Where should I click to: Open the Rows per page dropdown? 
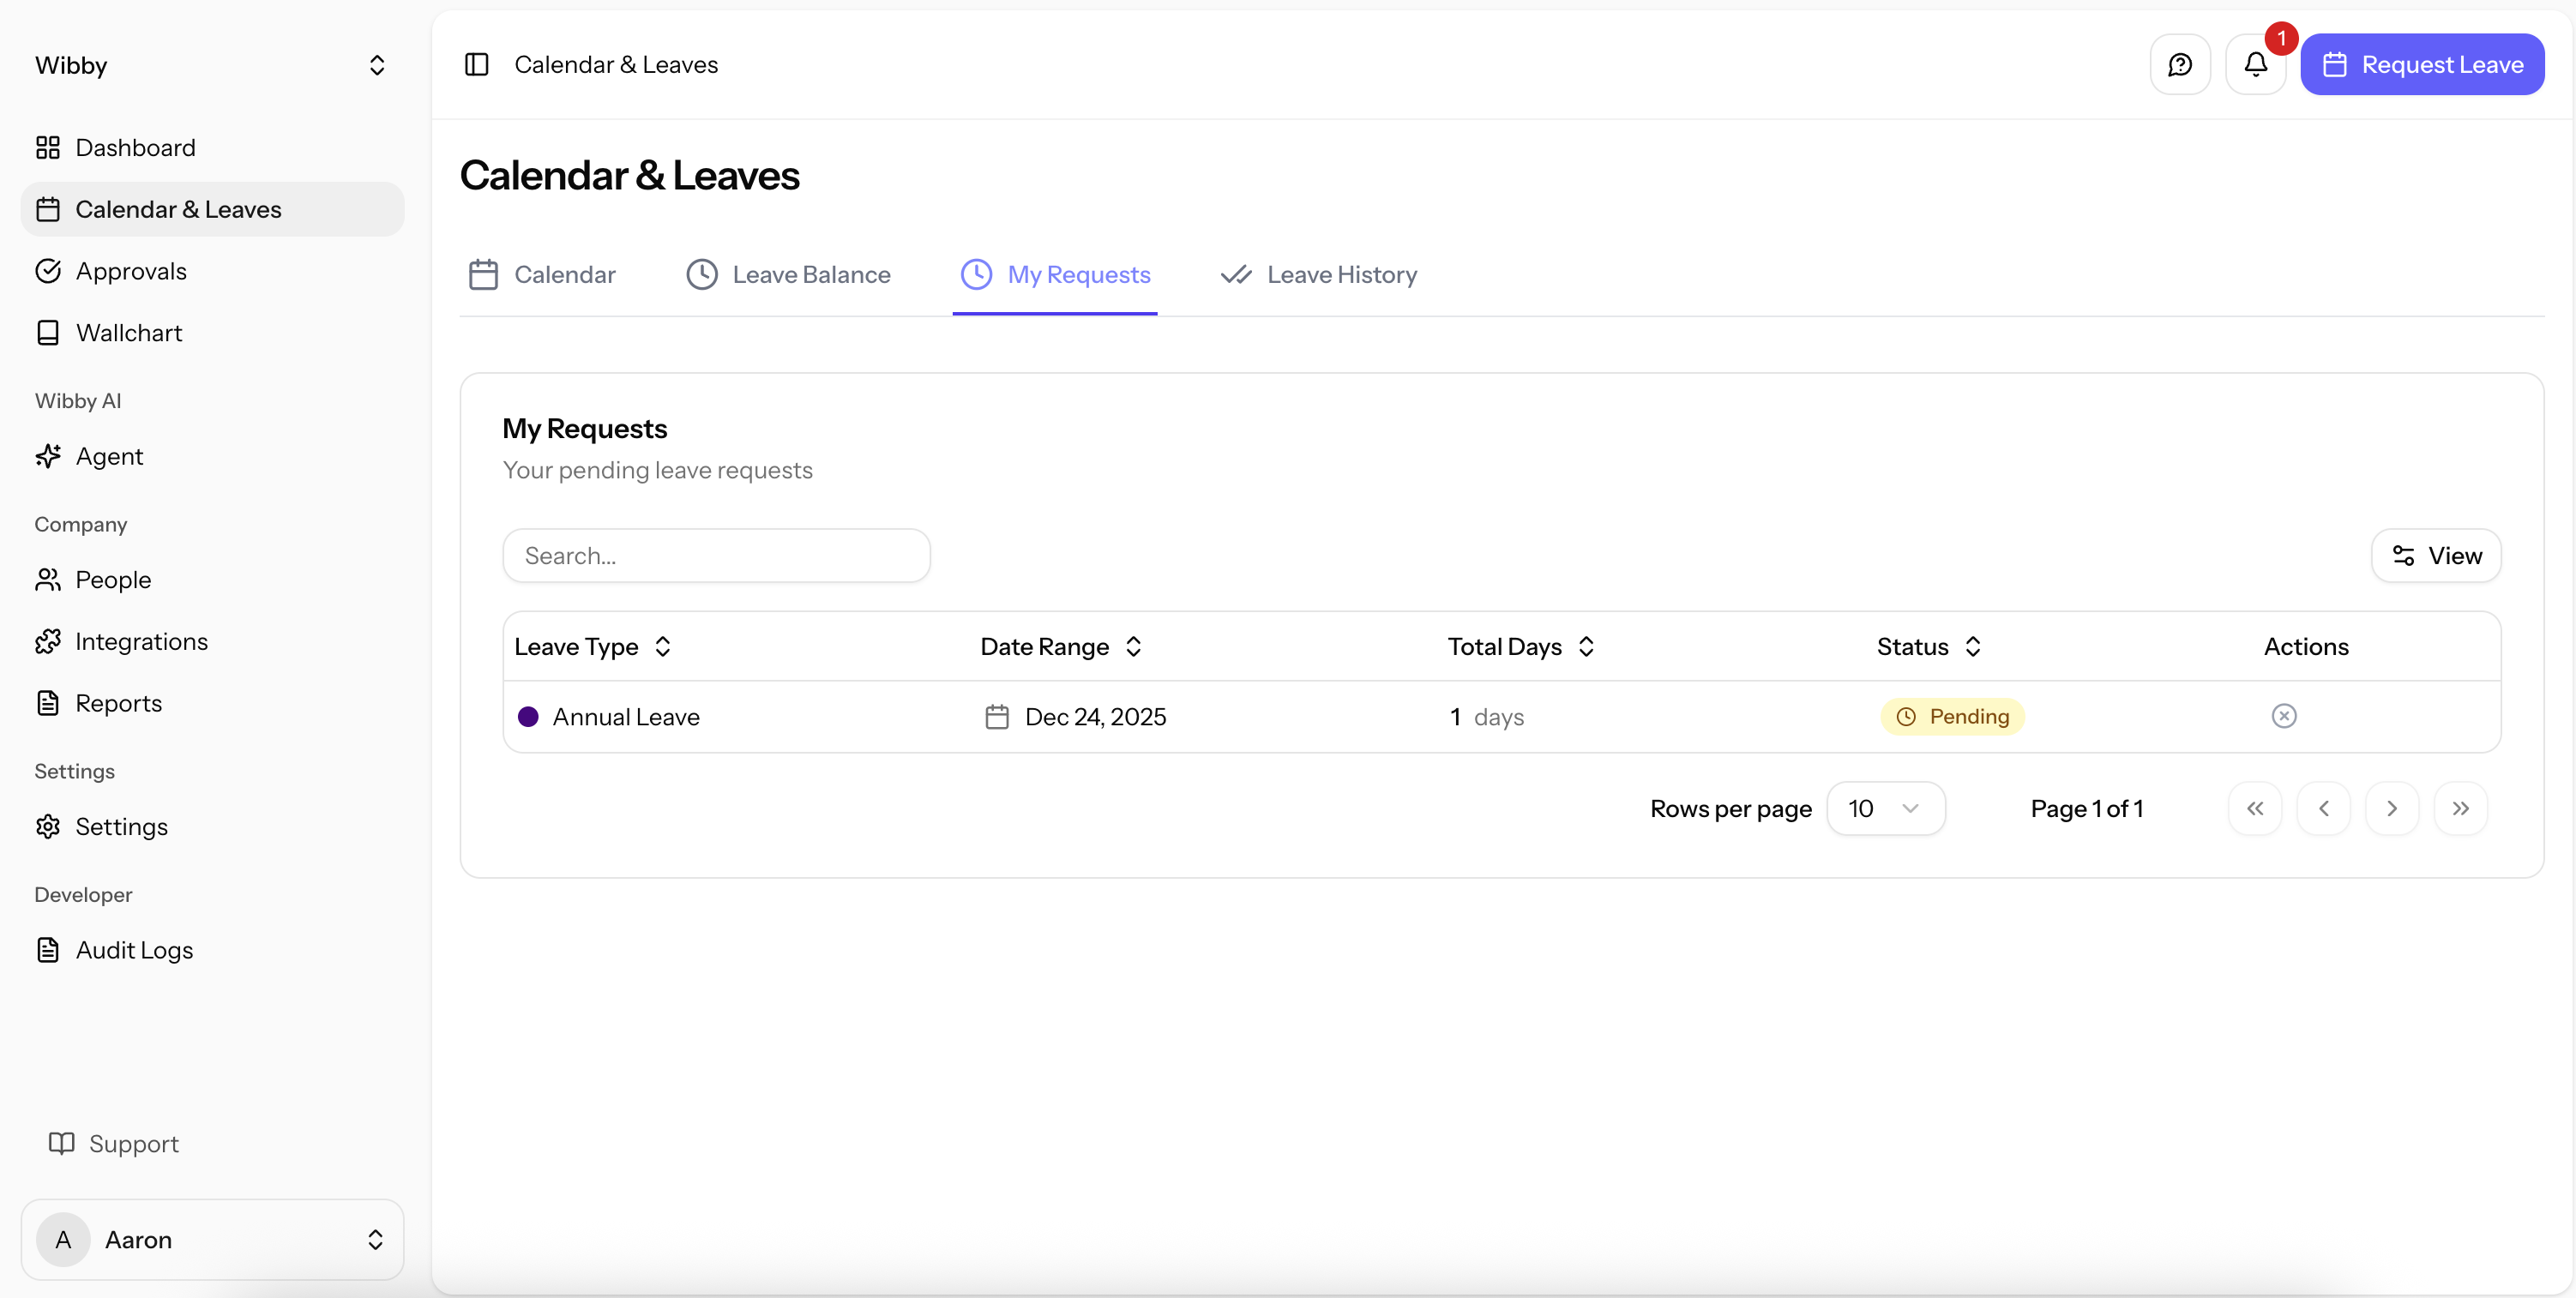(1886, 808)
